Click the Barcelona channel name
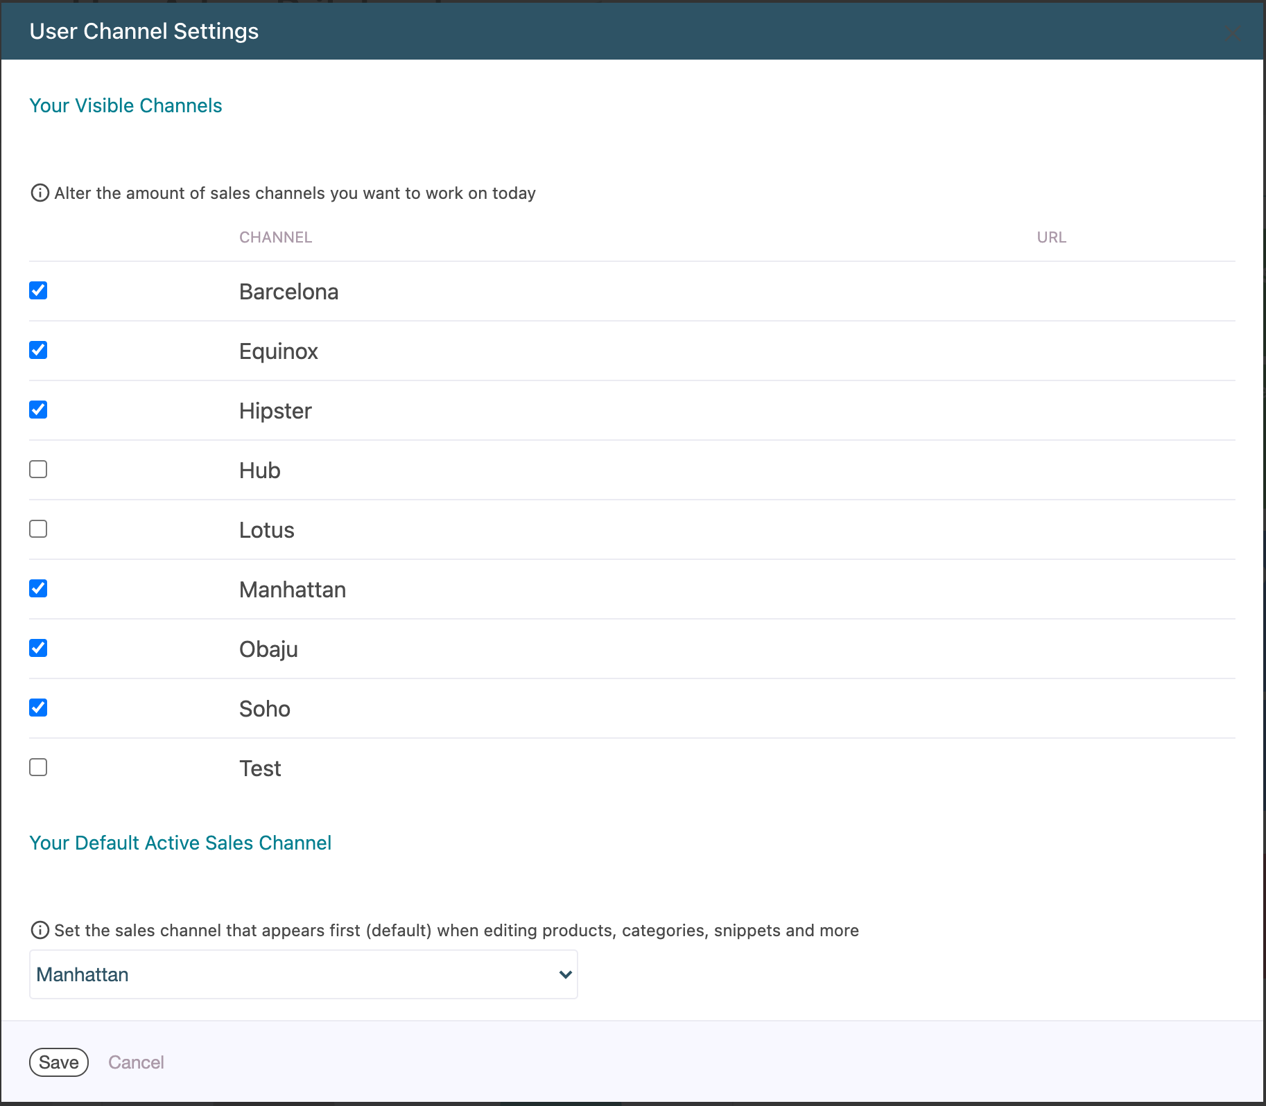 click(288, 292)
